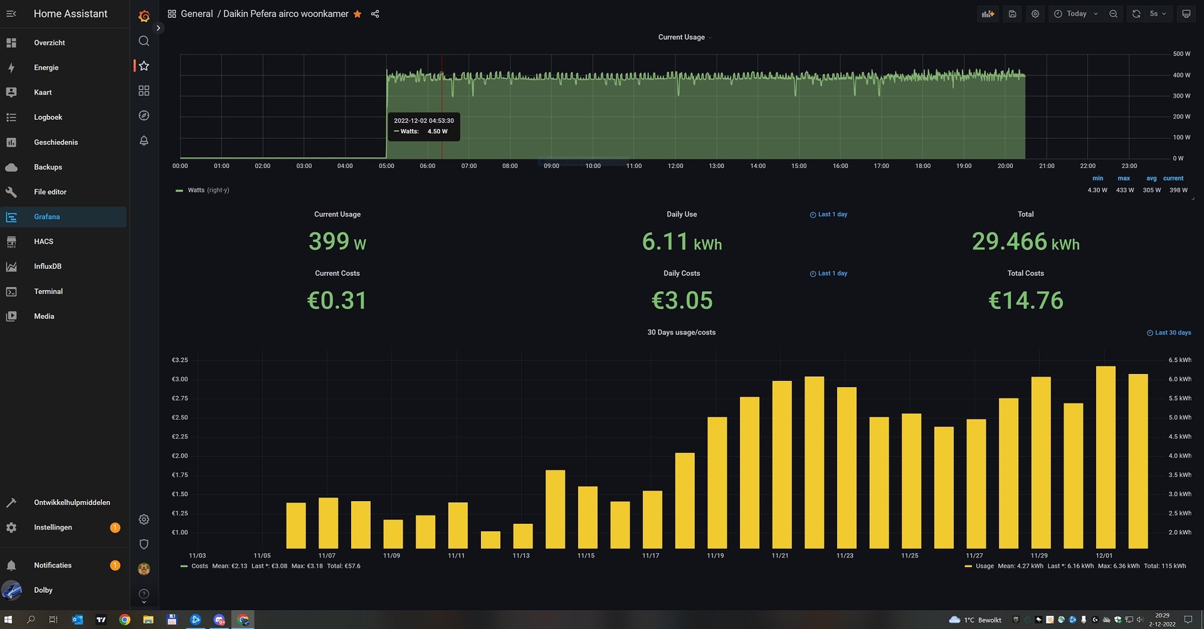Unstar the dashboard favorite star
1204x629 pixels.
[357, 14]
